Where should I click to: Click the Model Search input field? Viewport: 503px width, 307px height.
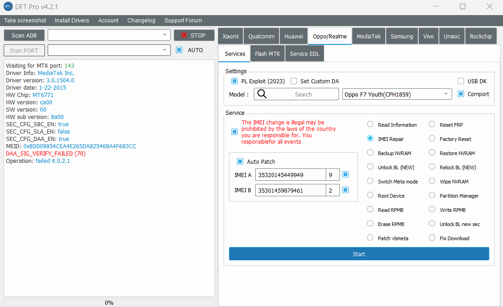click(x=296, y=94)
